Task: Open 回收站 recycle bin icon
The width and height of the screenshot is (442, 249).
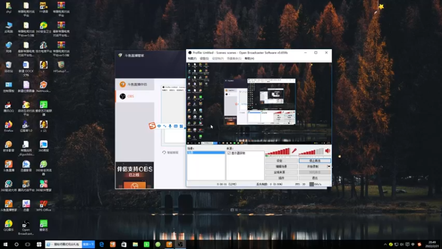Action: coord(9,67)
